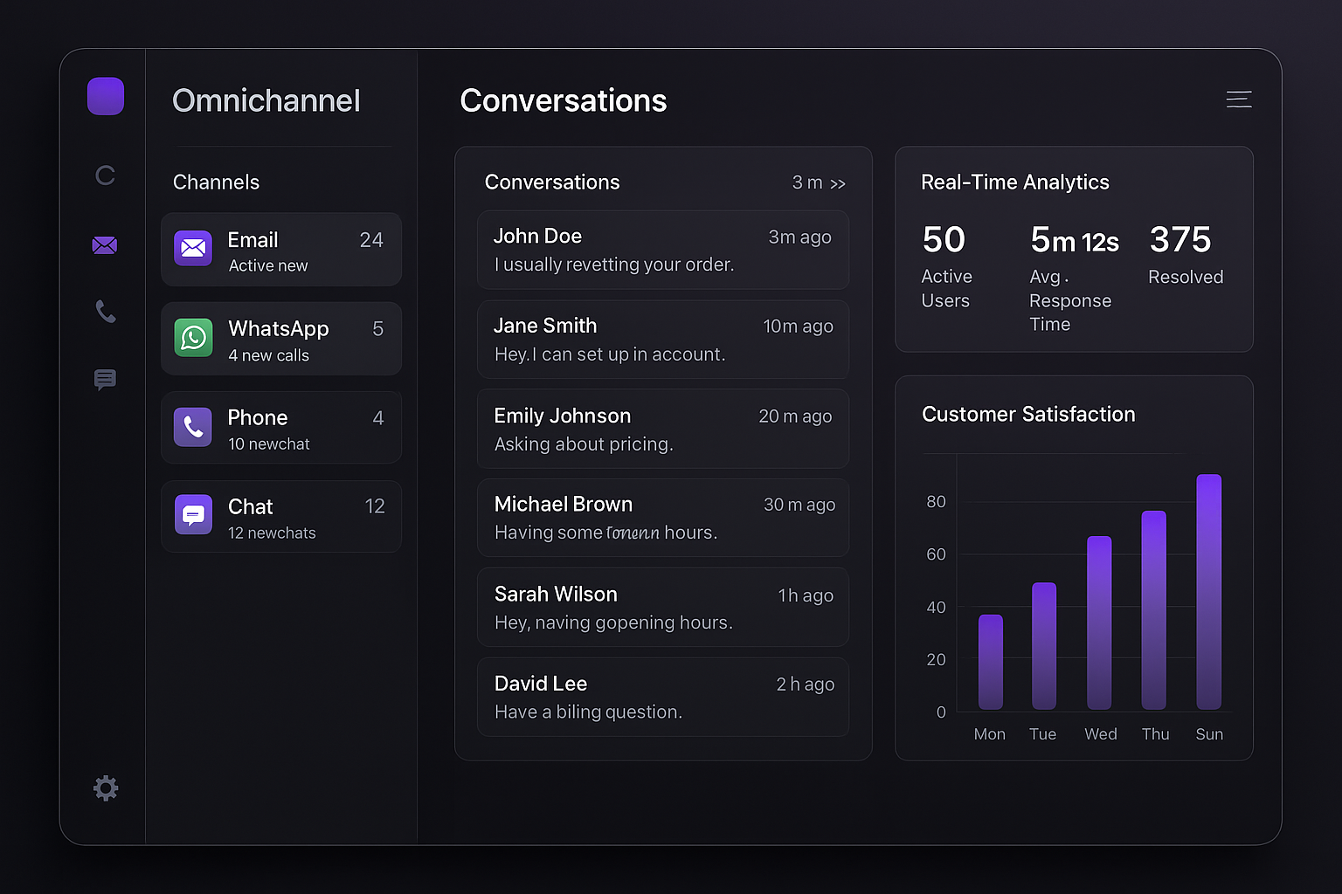This screenshot has width=1342, height=894.
Task: Click the handset icon beside the Phone channel
Action: (x=193, y=427)
